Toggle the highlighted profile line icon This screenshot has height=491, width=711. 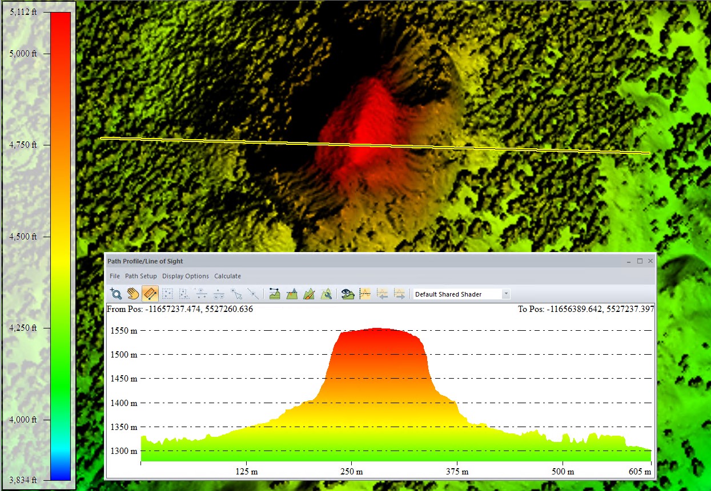point(365,294)
